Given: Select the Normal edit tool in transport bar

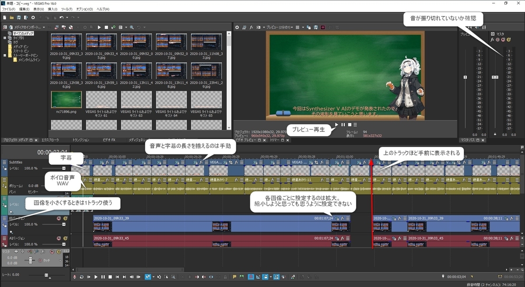Looking at the screenshot, I should click(x=147, y=277).
